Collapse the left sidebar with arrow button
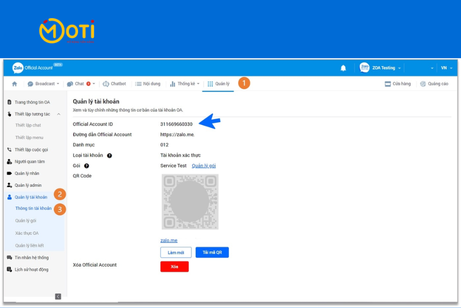This screenshot has height=308, width=461. click(x=58, y=296)
